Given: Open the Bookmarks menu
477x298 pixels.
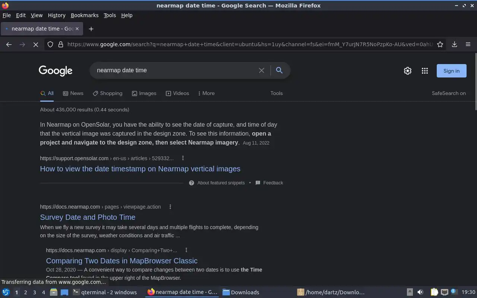Looking at the screenshot, I should [85, 15].
